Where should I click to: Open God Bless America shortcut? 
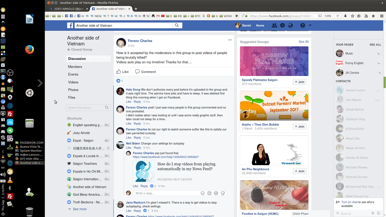(88, 195)
